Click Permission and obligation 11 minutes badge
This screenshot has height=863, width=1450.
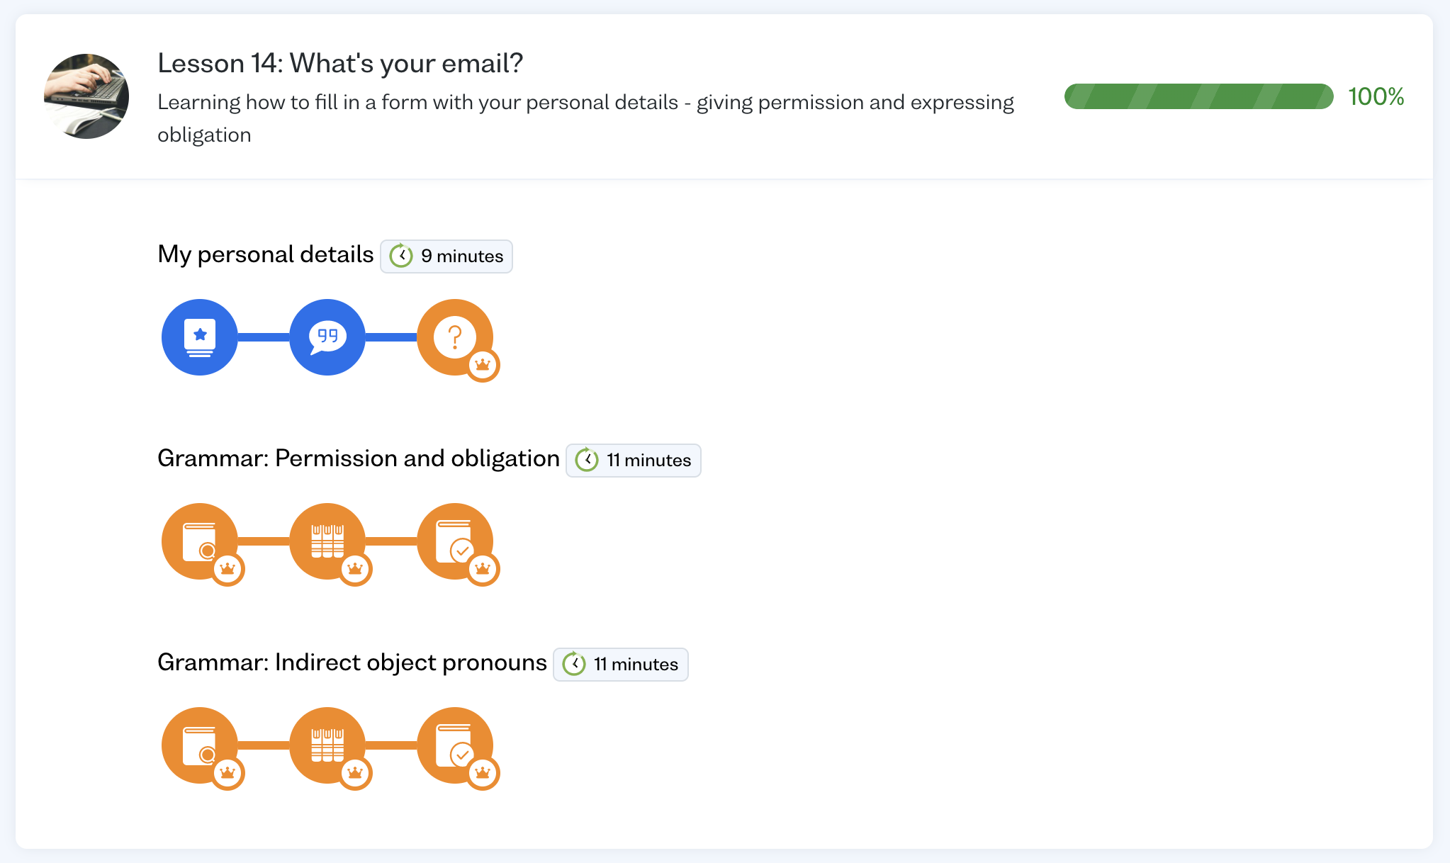coord(634,461)
